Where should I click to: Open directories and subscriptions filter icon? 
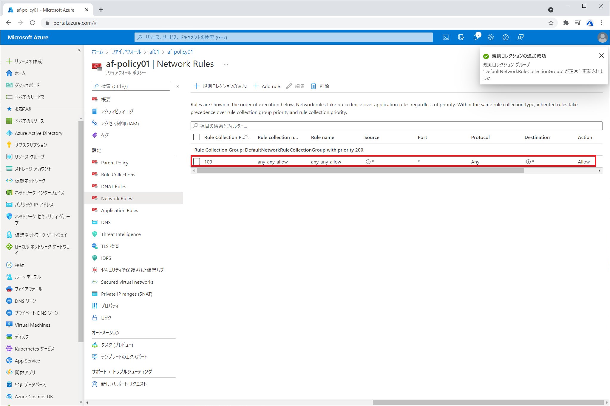461,37
